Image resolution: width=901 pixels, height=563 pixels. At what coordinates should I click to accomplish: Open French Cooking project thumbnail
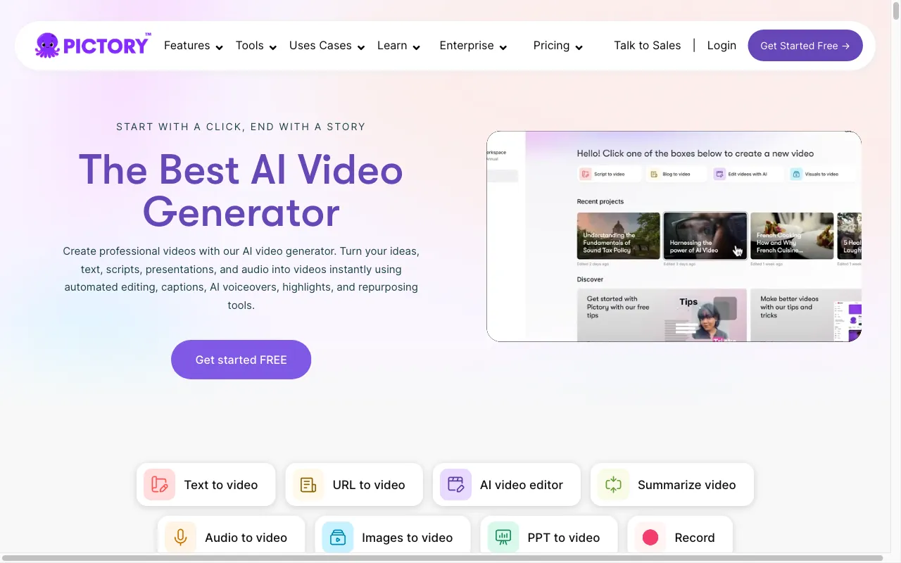point(792,236)
